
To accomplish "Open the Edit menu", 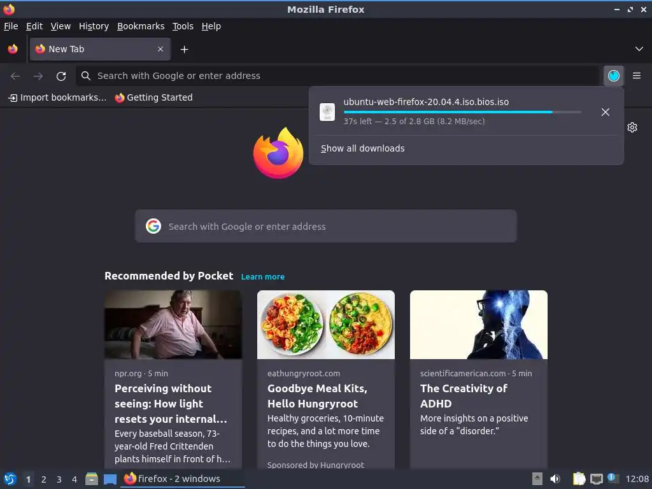I will [x=34, y=26].
